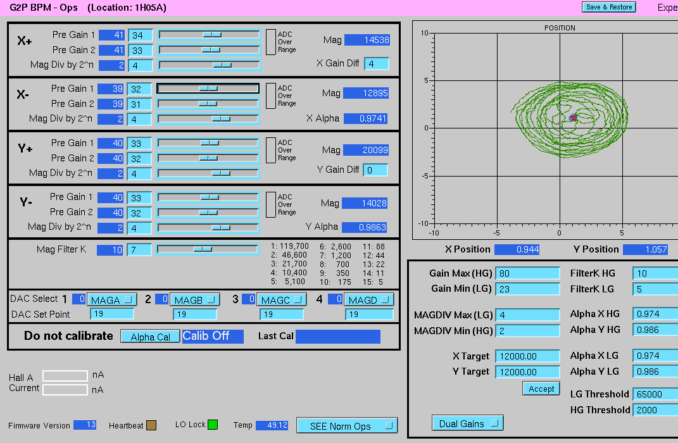This screenshot has width=678, height=443.
Task: Click the Alpha Y LG field
Action: pos(655,371)
